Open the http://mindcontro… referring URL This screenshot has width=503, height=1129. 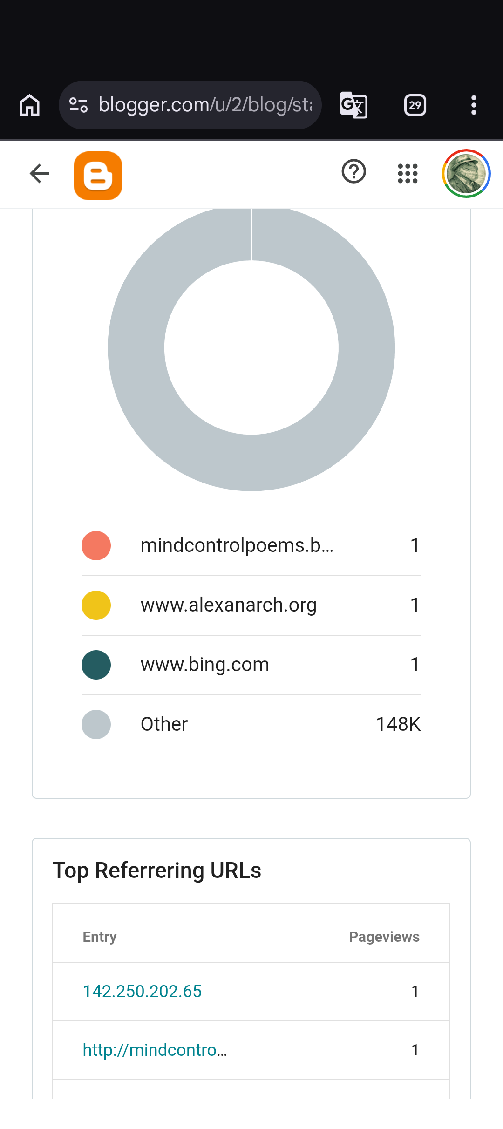[155, 1050]
